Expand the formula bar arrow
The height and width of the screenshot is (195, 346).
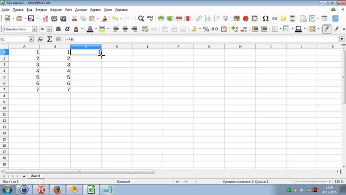pos(342,39)
